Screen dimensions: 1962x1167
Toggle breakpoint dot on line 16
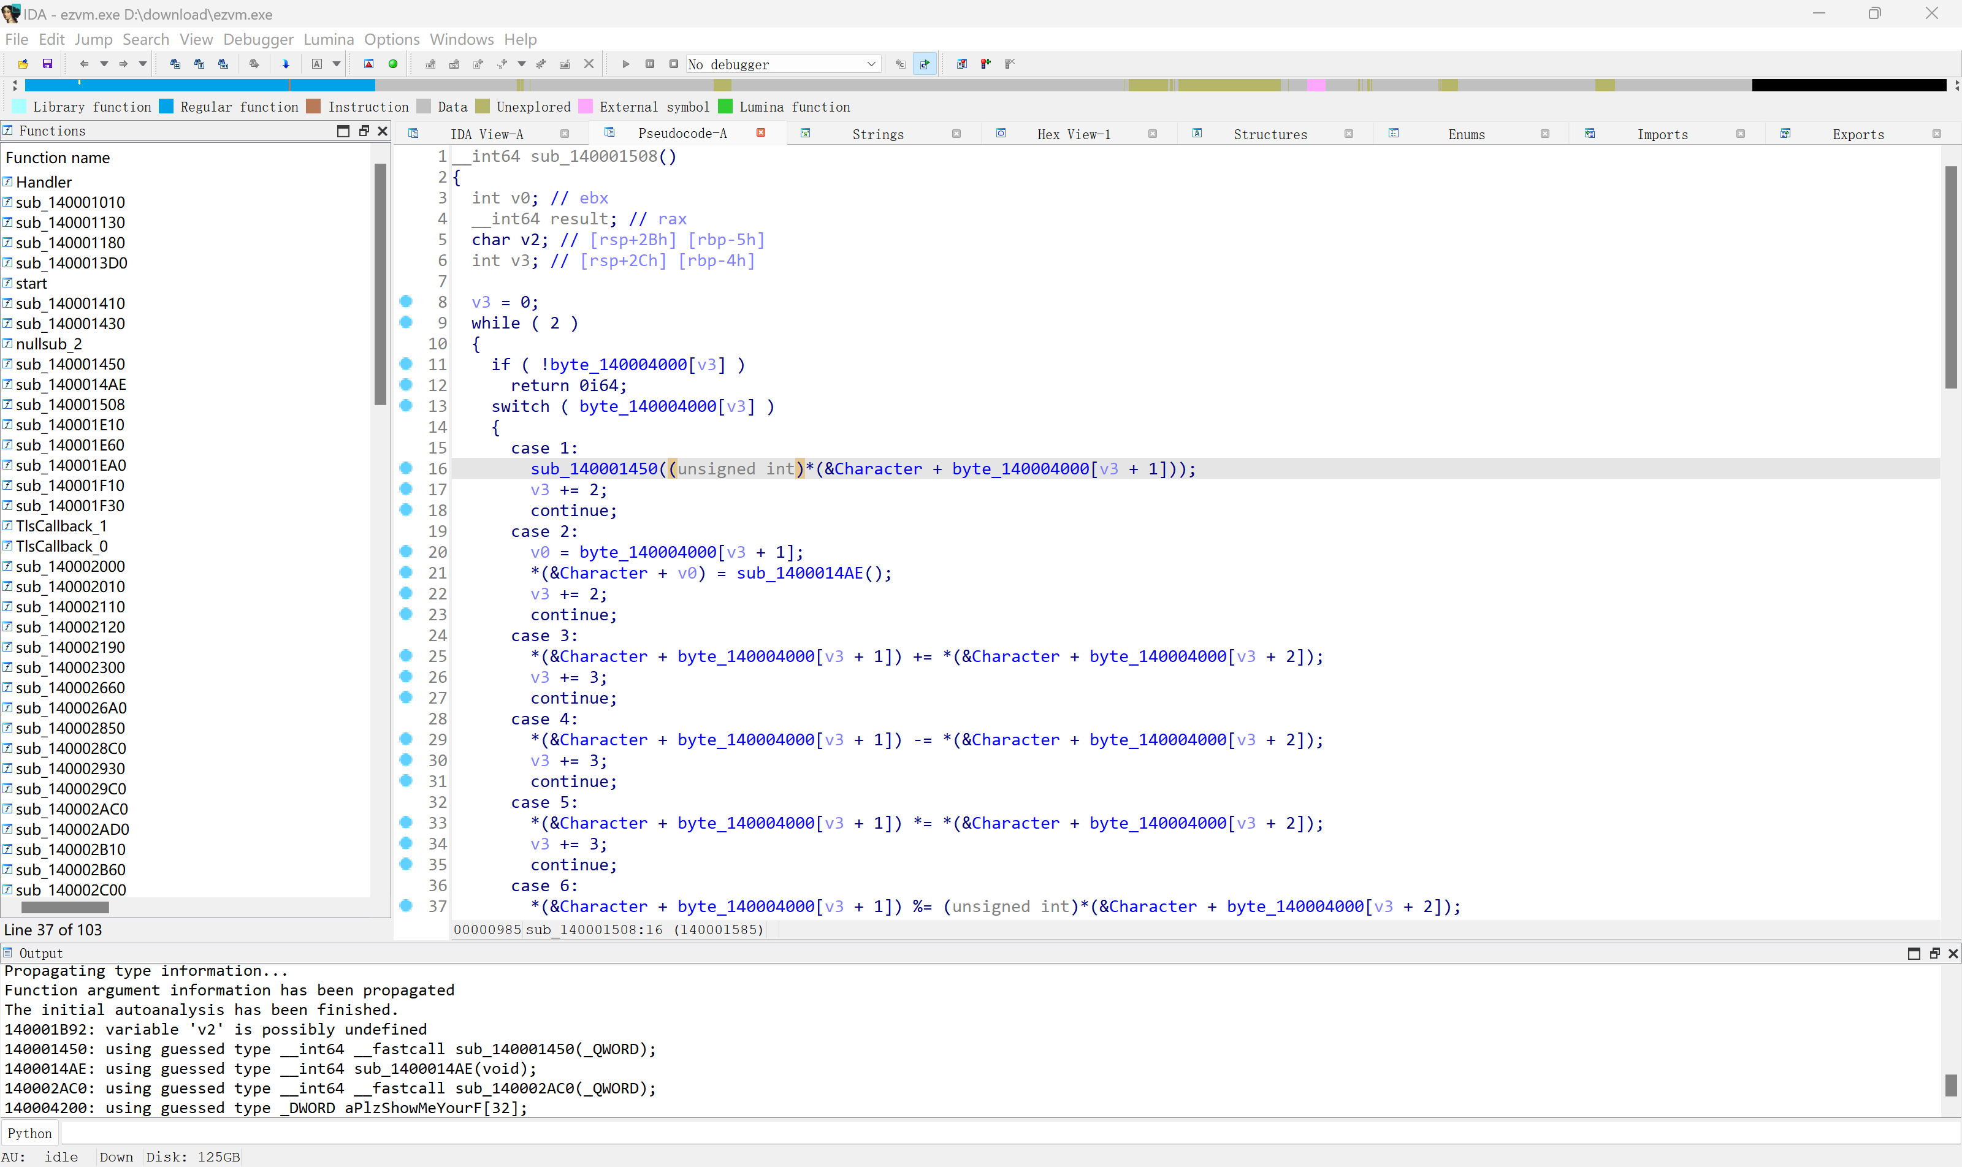click(406, 468)
